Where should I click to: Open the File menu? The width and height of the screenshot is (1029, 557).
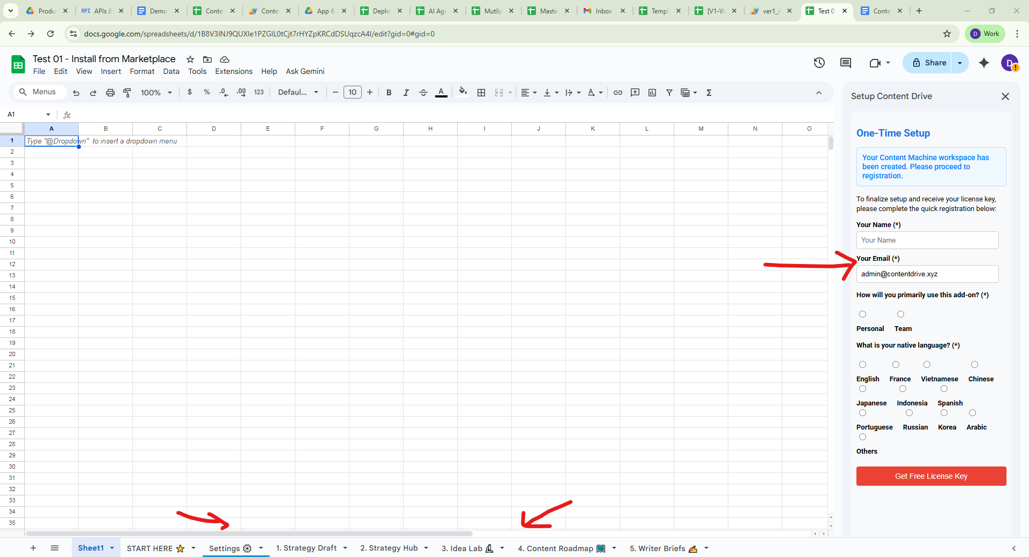click(39, 71)
